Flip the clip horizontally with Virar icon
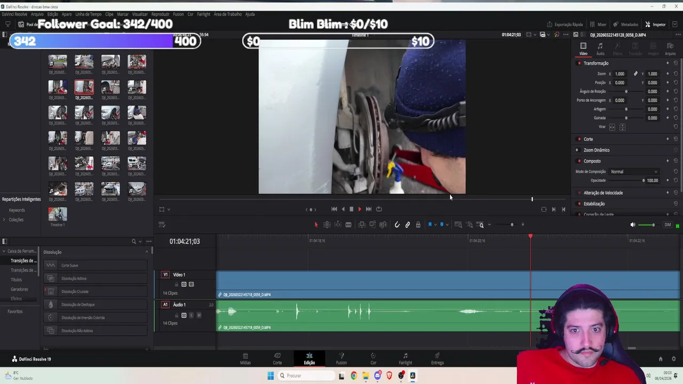 pyautogui.click(x=612, y=127)
